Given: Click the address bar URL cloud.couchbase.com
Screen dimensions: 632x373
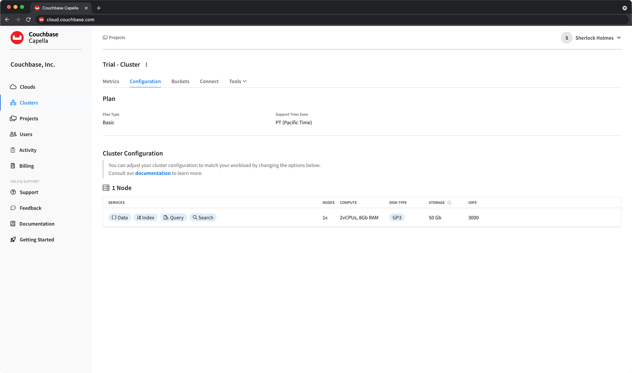Looking at the screenshot, I should point(70,19).
